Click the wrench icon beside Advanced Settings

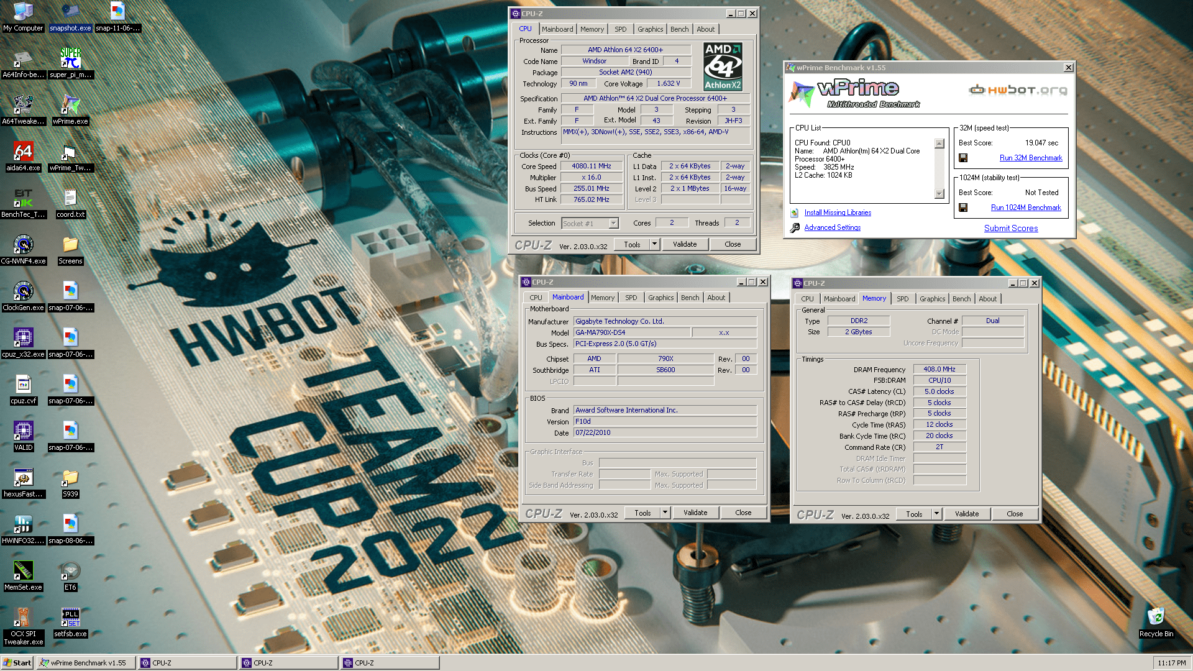pyautogui.click(x=795, y=228)
